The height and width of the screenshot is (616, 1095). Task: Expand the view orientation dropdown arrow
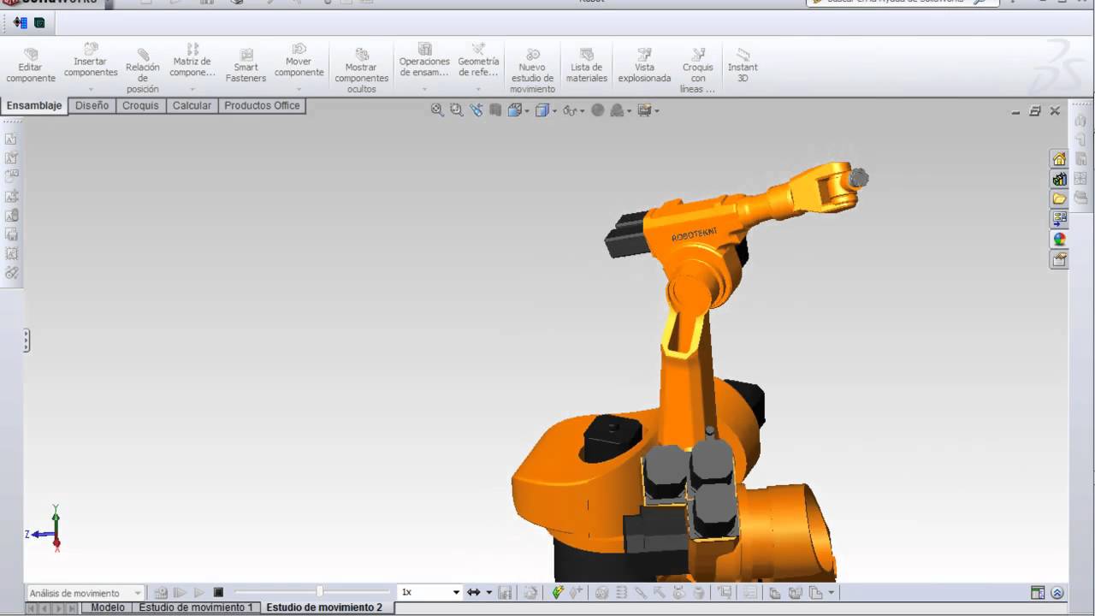point(527,111)
